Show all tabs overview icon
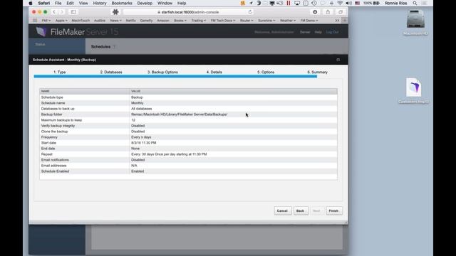This screenshot has width=456, height=256. tap(341, 12)
